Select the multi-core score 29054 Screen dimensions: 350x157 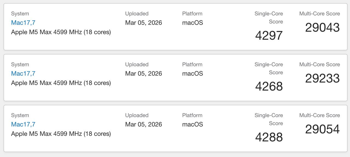322,129
